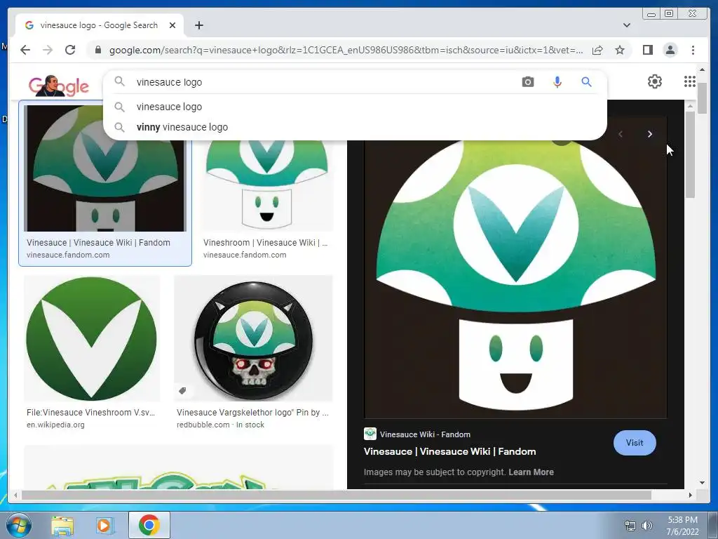Screen dimensions: 718x539
Task: Click product tag icon on skull pin
Action: pos(182,390)
